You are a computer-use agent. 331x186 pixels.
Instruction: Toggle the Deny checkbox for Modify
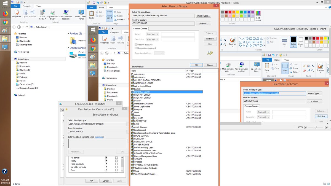(116, 161)
